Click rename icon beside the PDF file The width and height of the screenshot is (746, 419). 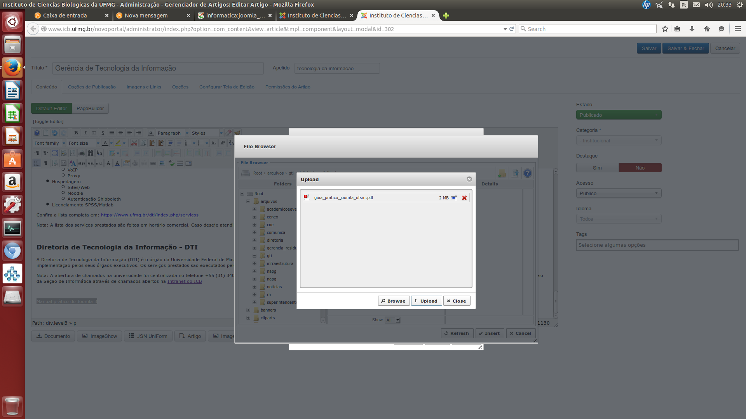(x=454, y=198)
